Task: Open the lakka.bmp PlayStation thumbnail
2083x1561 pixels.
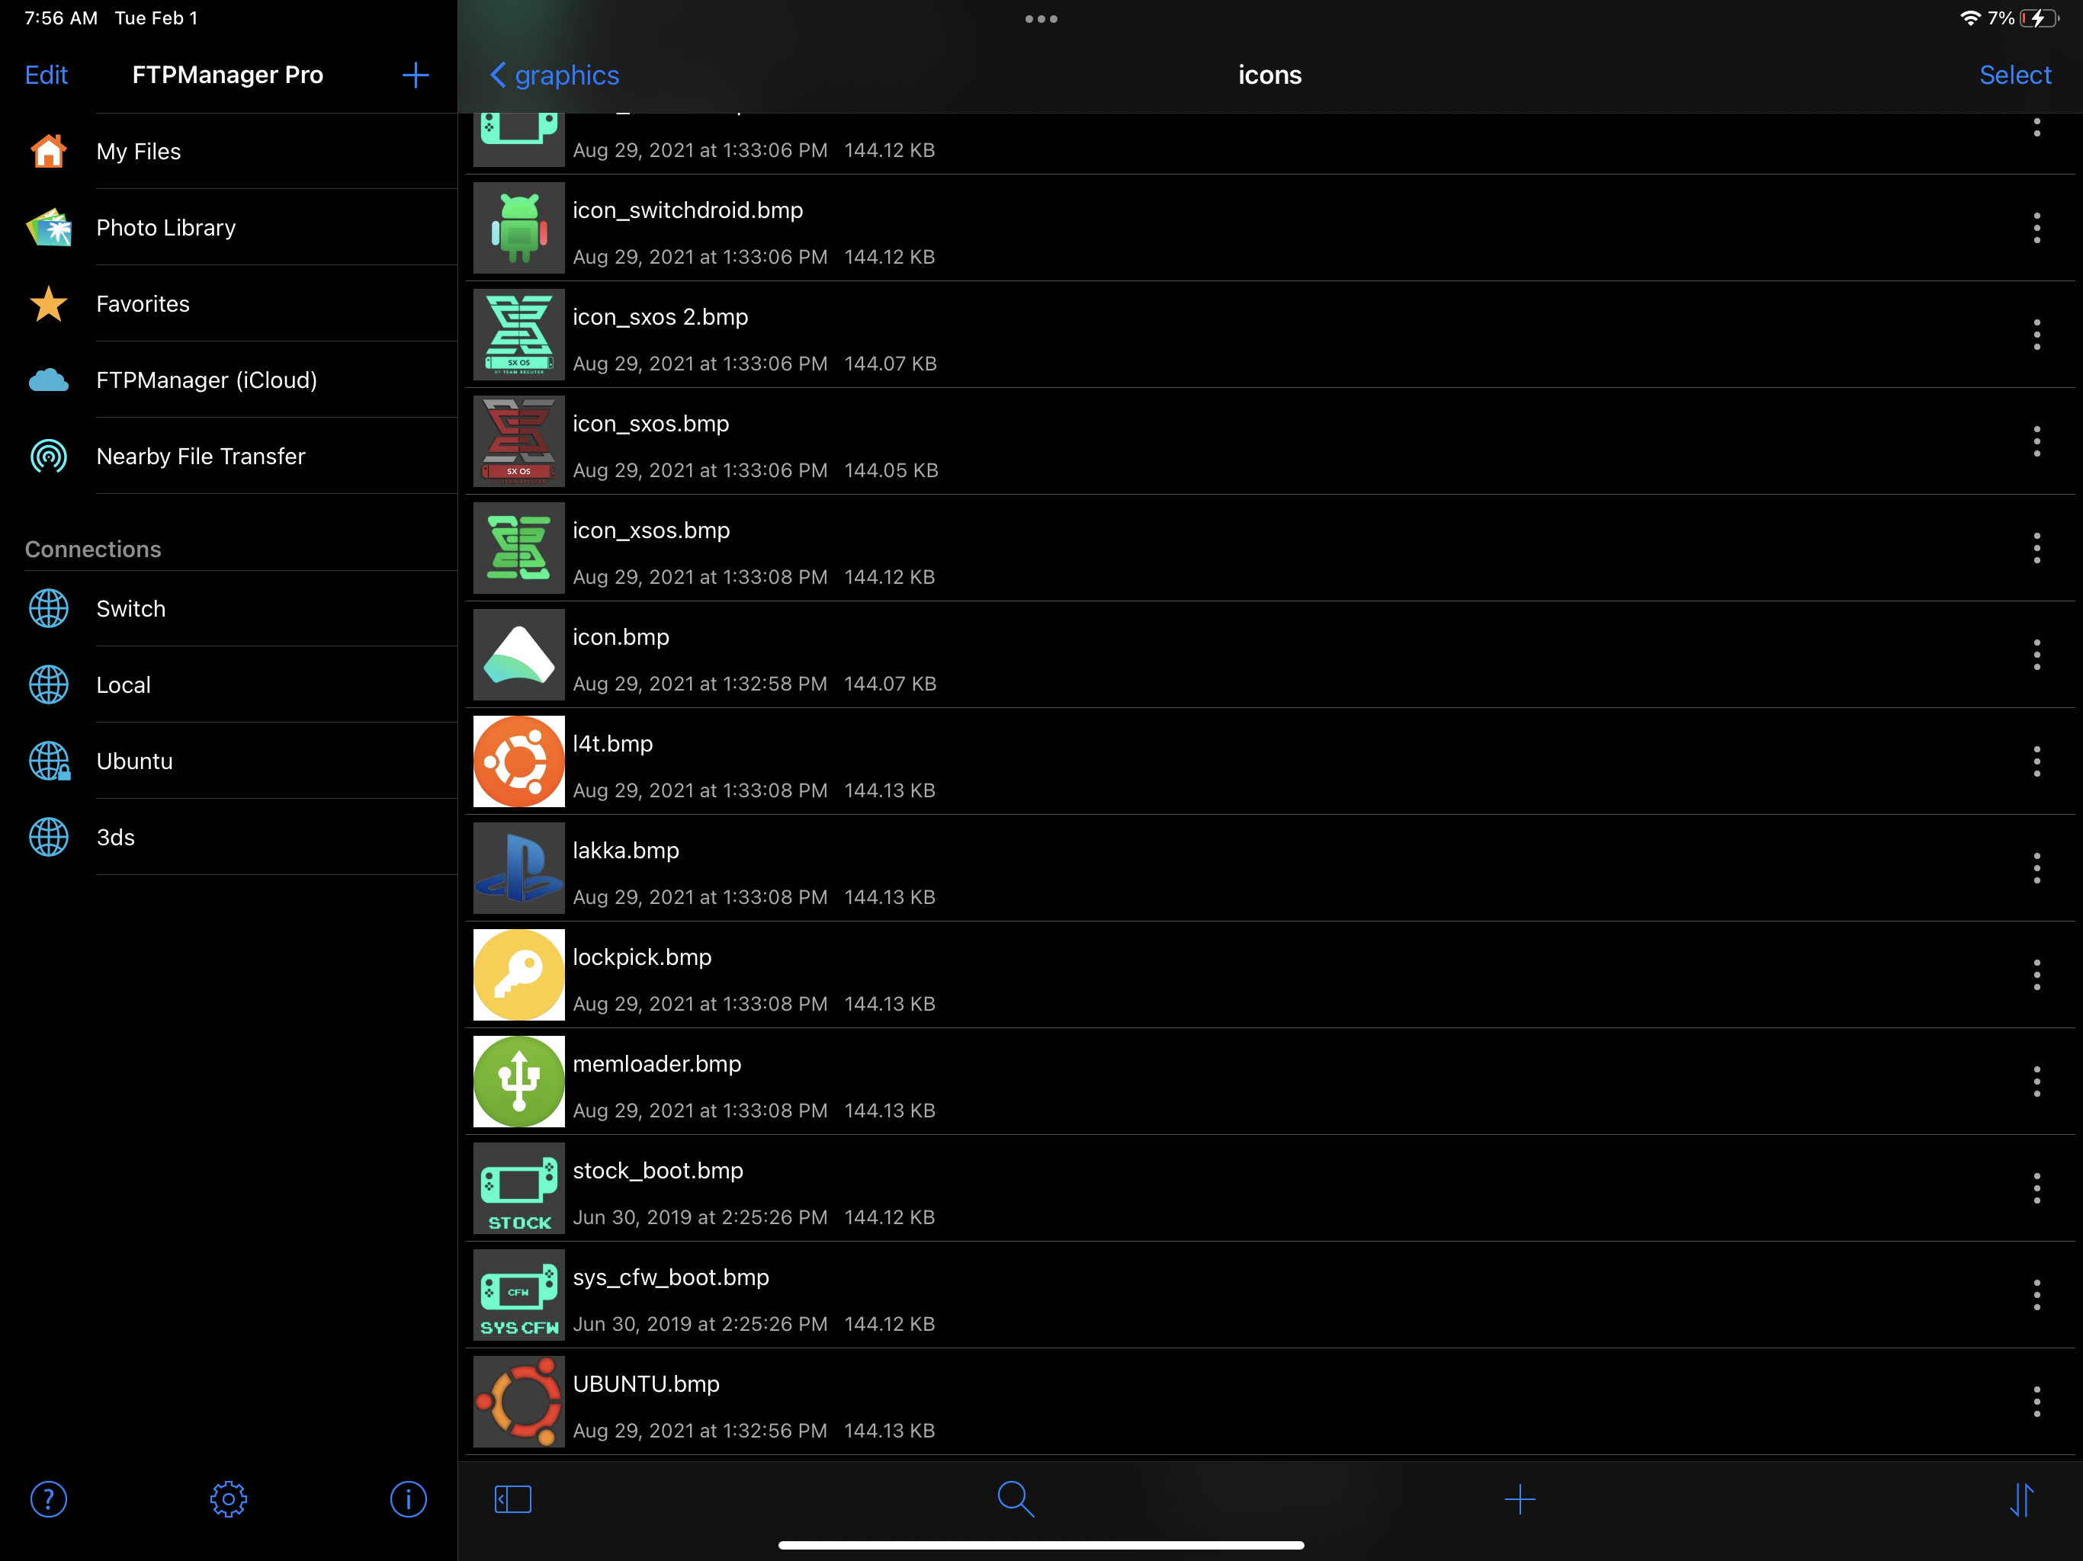Action: click(519, 868)
